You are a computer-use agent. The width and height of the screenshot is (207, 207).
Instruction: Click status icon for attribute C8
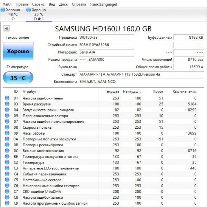[7, 197]
